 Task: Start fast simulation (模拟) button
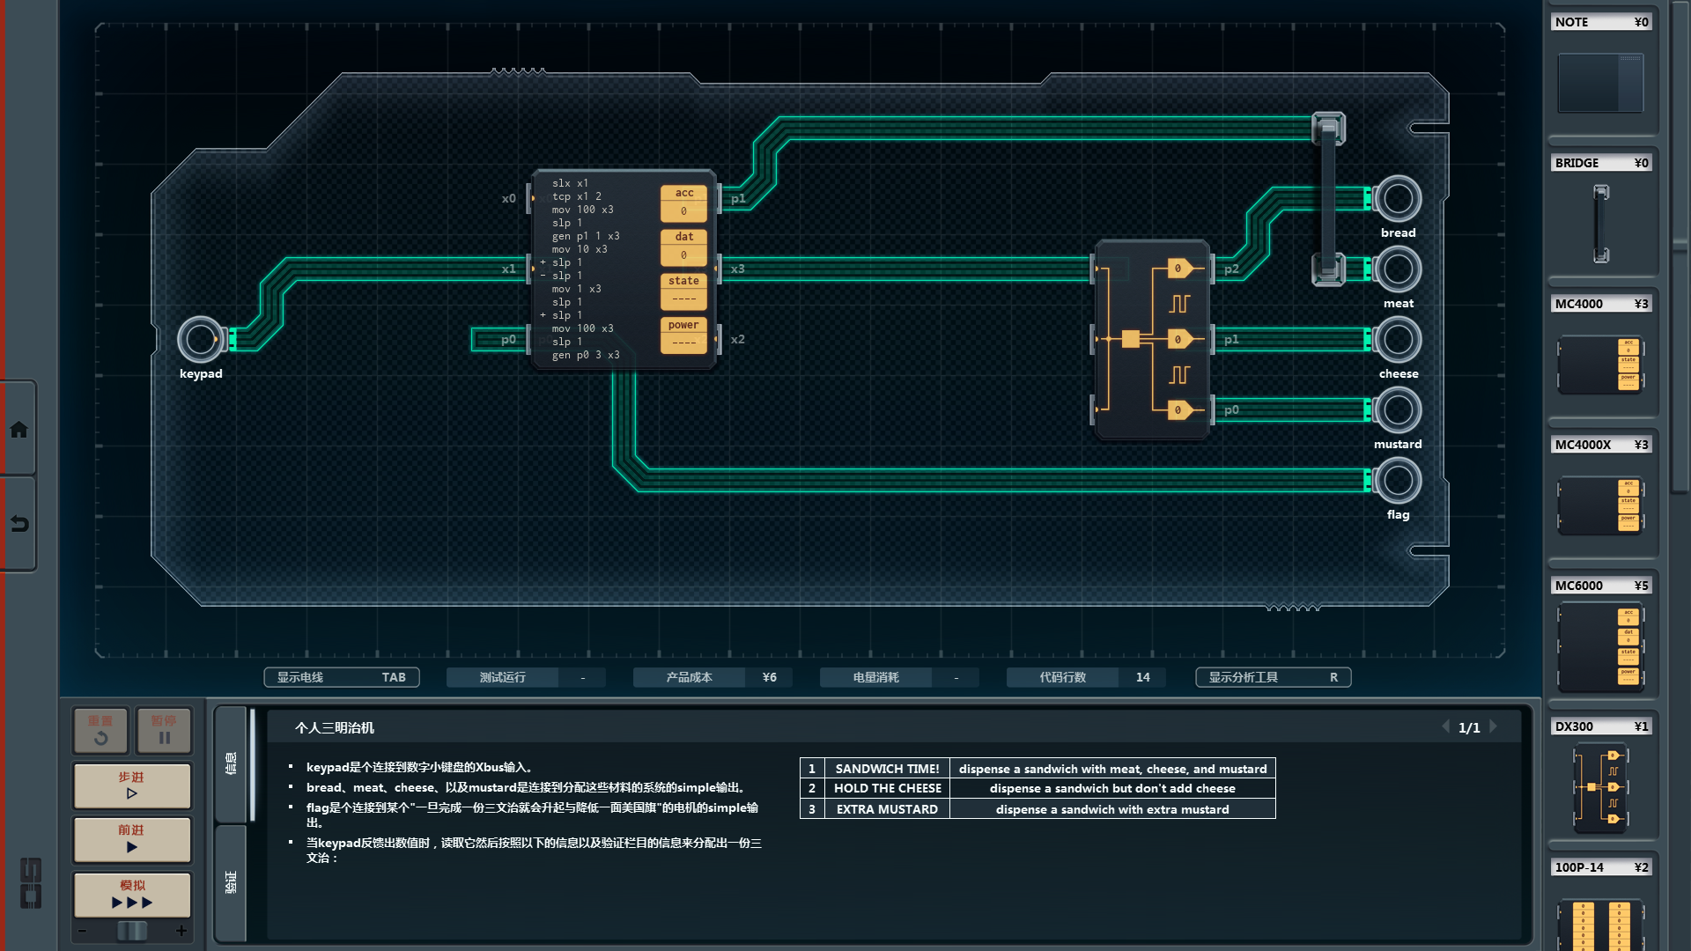132,895
